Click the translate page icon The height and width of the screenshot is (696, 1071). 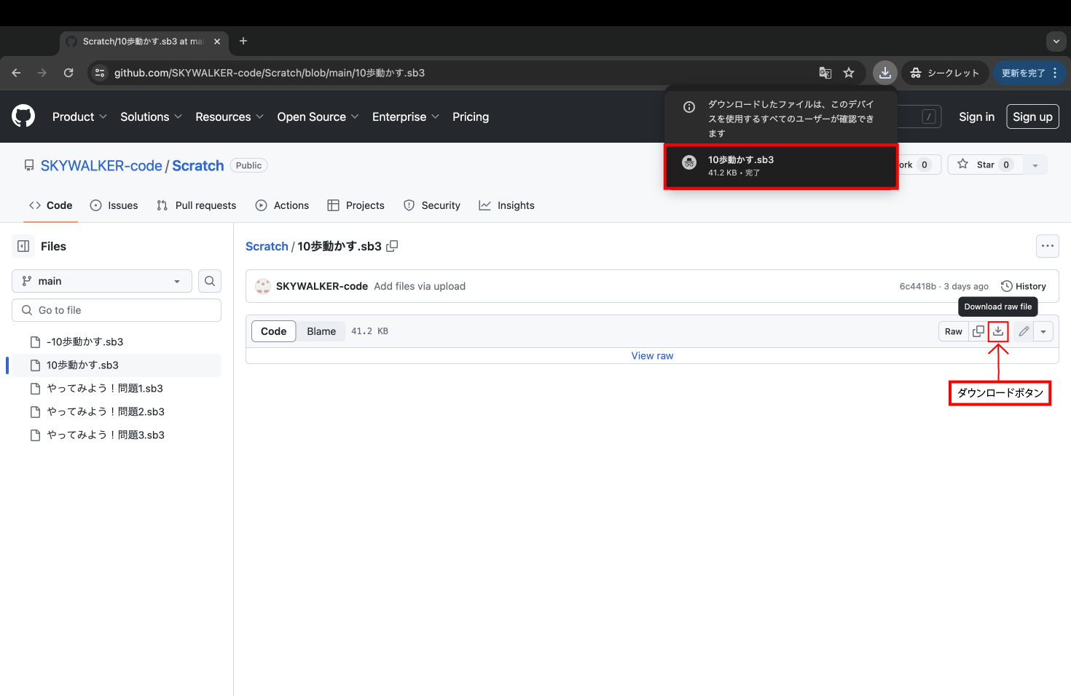click(825, 73)
